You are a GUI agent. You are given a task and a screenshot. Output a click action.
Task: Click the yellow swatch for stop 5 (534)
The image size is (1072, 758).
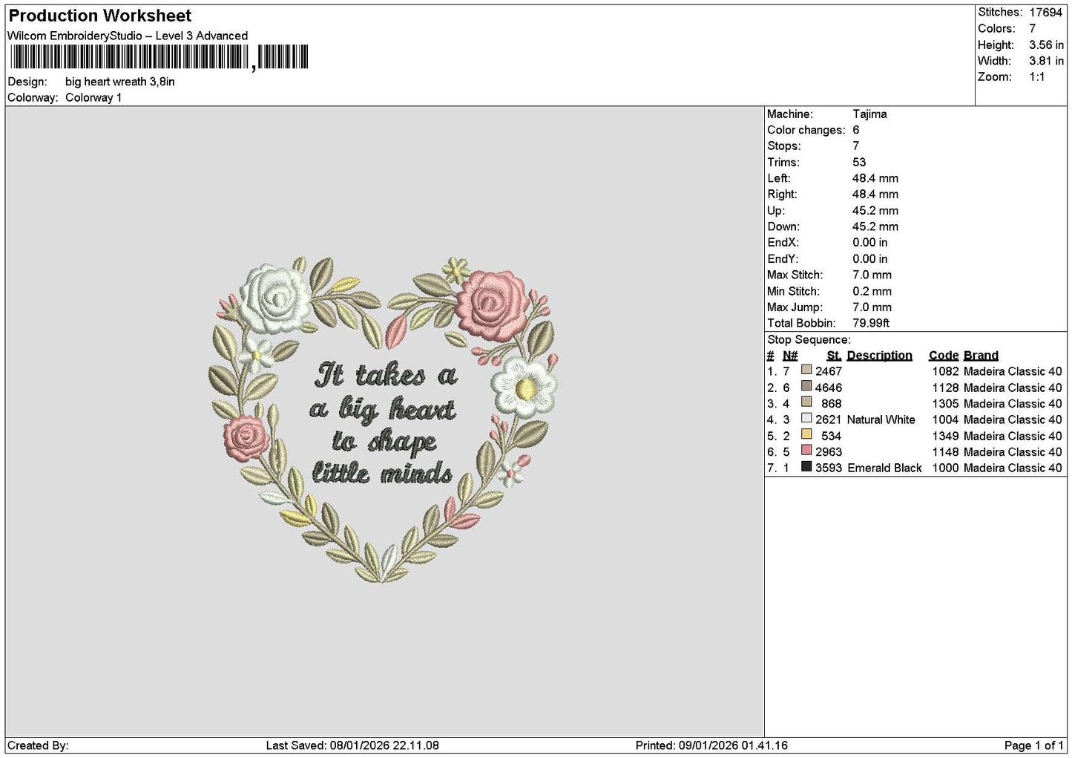tap(806, 434)
